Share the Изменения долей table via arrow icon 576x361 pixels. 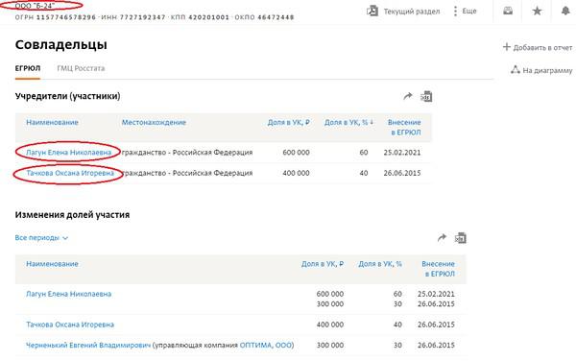click(x=442, y=238)
